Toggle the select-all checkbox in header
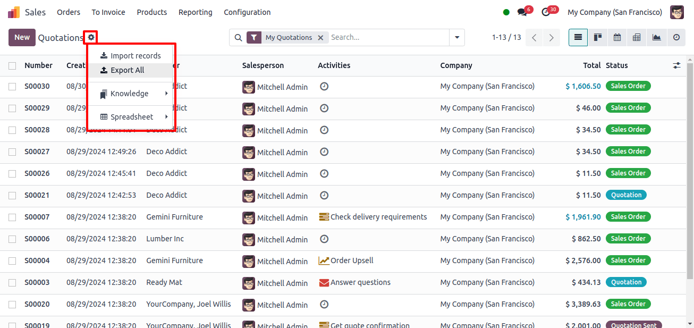Image resolution: width=694 pixels, height=328 pixels. [12, 66]
